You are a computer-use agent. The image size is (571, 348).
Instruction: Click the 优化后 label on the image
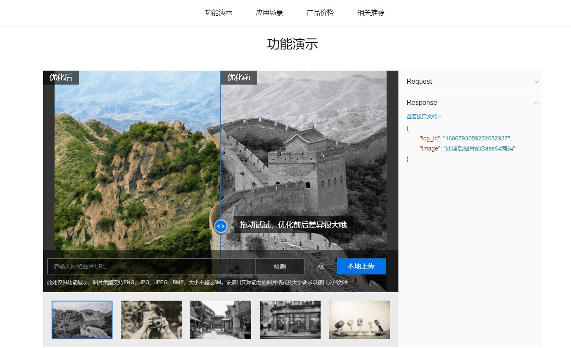click(61, 77)
